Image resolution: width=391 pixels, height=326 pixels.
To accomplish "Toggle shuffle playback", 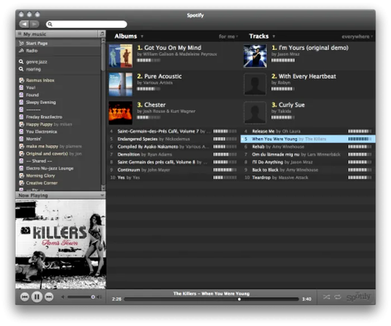I will tap(326, 297).
